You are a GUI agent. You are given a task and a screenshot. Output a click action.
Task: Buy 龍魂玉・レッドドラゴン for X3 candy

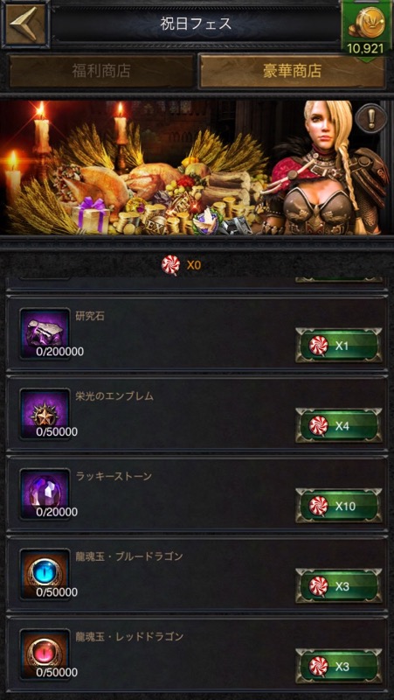[x=339, y=667]
